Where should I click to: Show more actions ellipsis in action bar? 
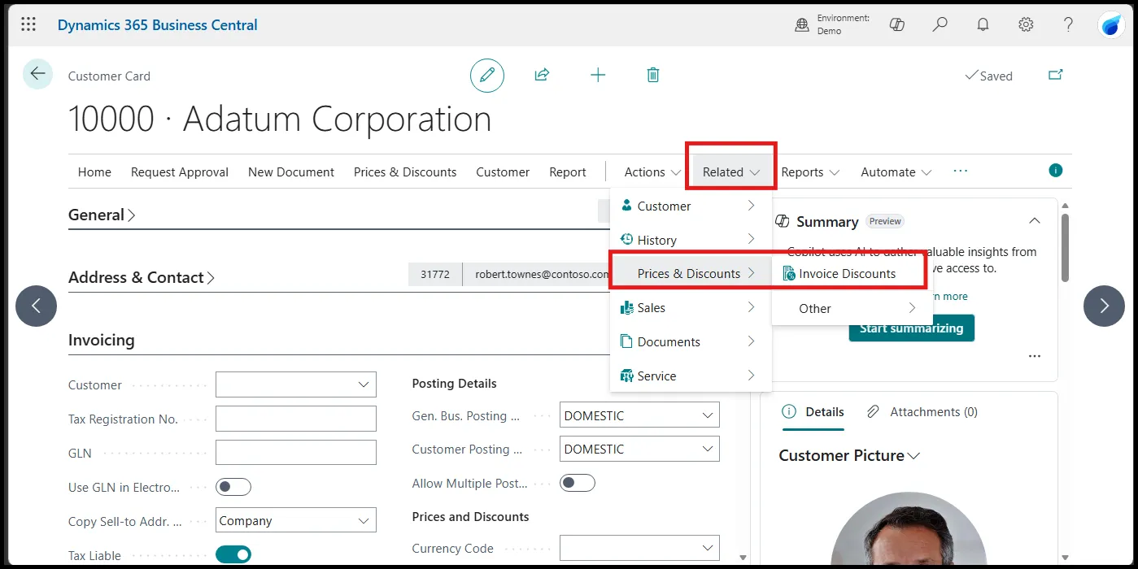coord(961,172)
